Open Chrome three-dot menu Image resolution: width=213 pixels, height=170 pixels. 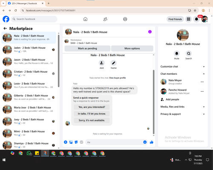209,11
